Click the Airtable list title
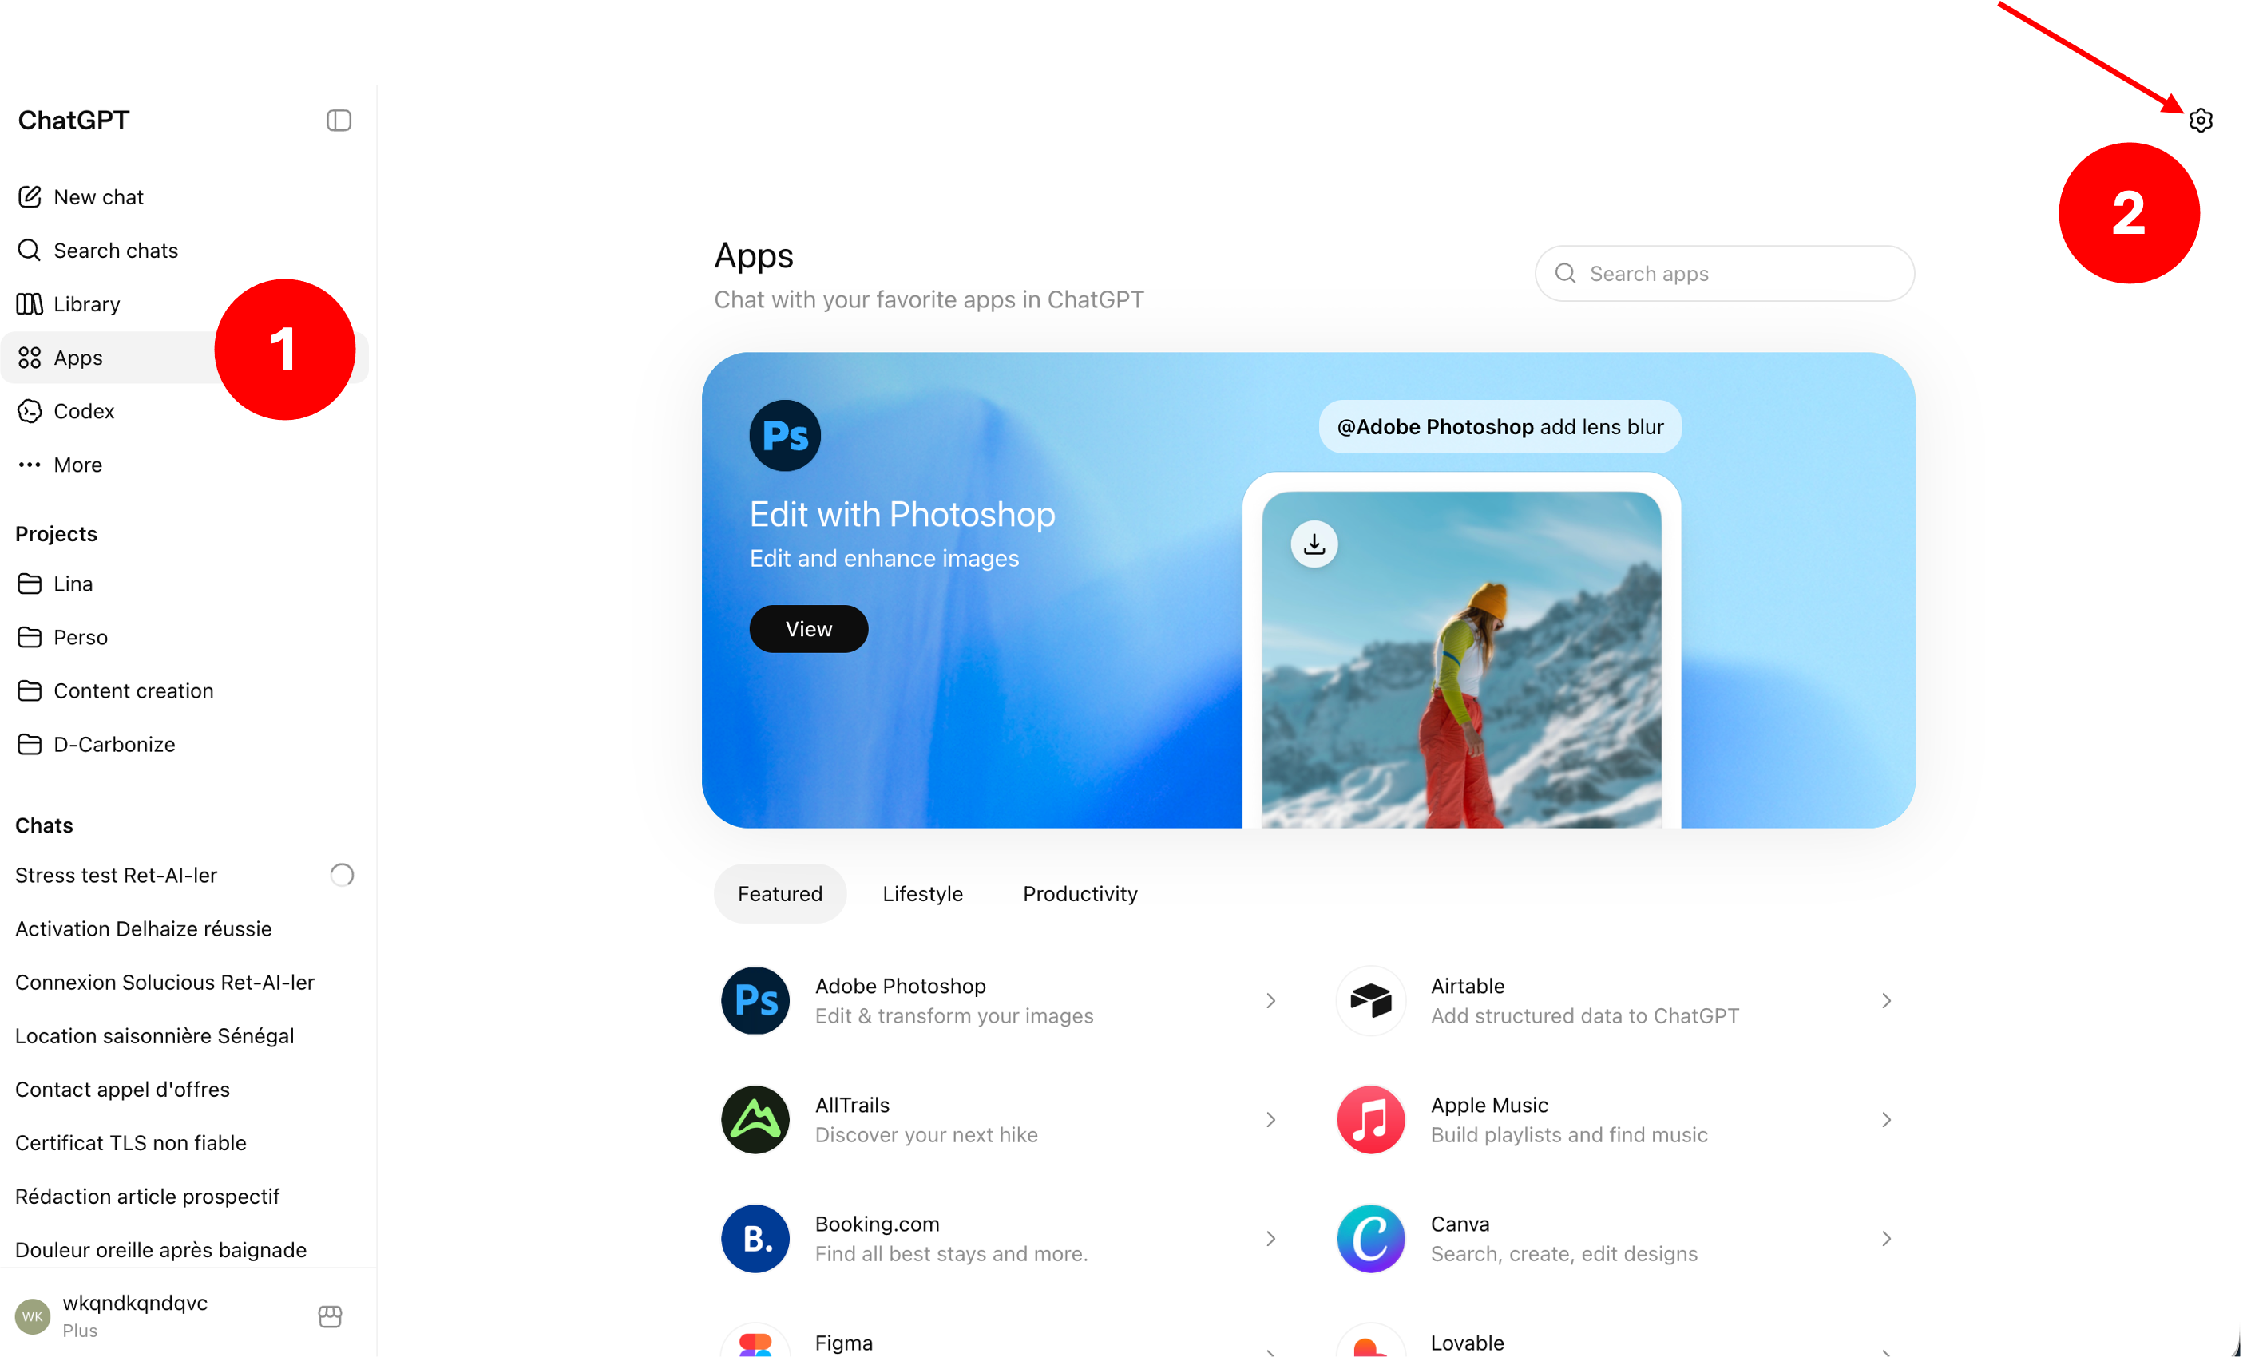2243x1357 pixels. [1468, 986]
